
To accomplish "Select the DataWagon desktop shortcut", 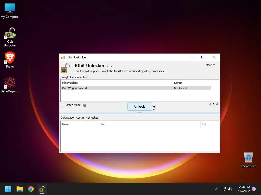I will [x=10, y=85].
